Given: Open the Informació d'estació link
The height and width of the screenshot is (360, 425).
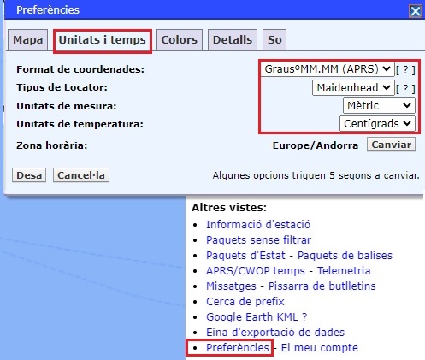Looking at the screenshot, I should coord(258,225).
